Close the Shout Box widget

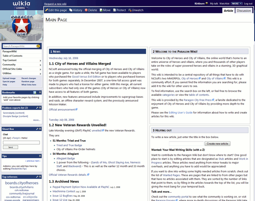(x=40, y=129)
